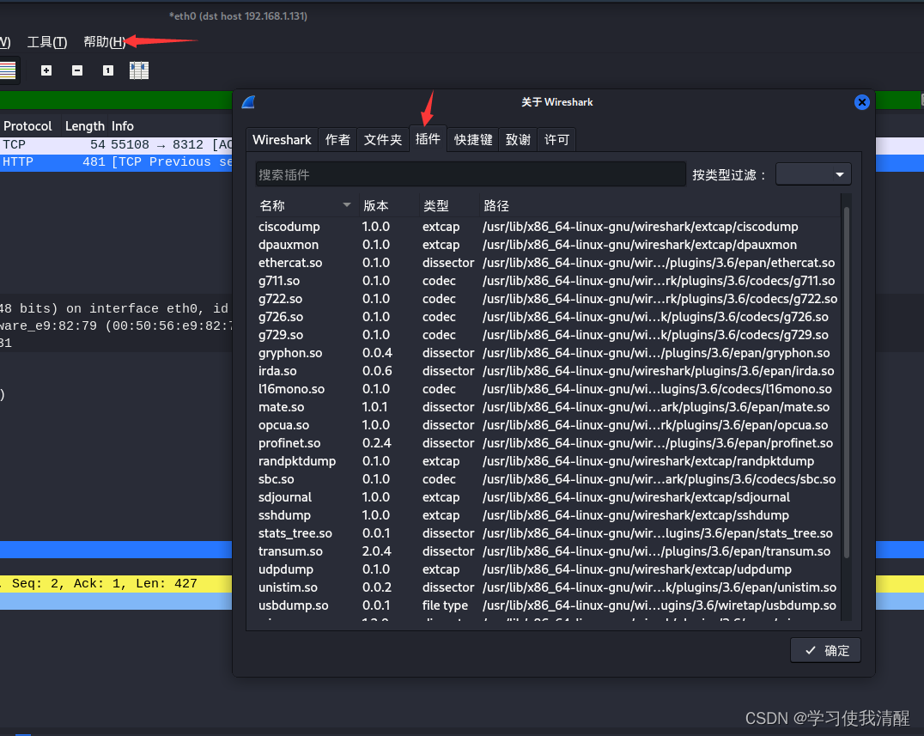Open the 按类型过滤 dropdown

point(813,174)
